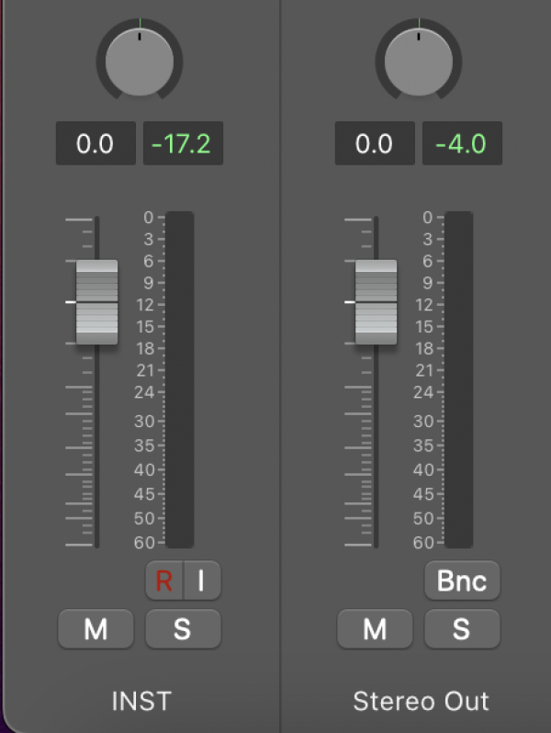
Task: Click the INST volume fader handle
Action: tap(96, 301)
